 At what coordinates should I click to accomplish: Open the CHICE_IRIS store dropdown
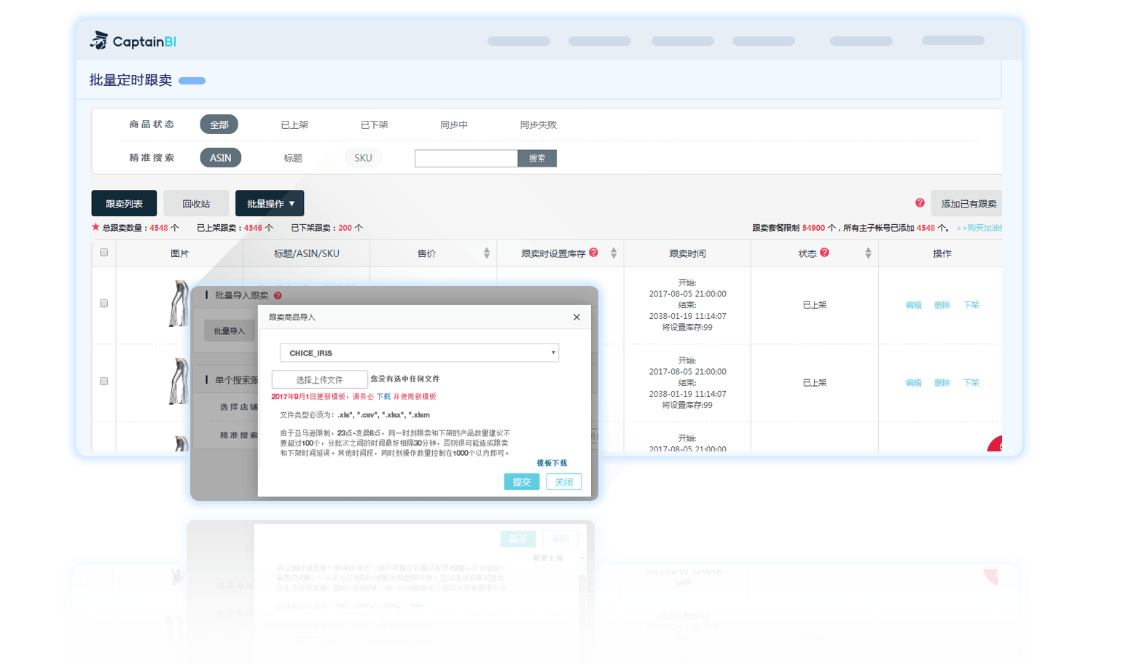click(x=419, y=353)
